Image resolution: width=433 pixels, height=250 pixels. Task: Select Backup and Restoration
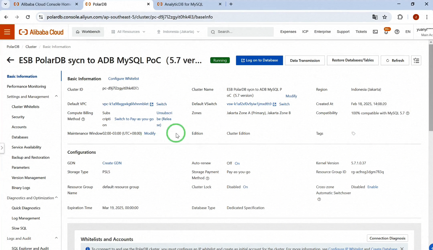pos(31,157)
